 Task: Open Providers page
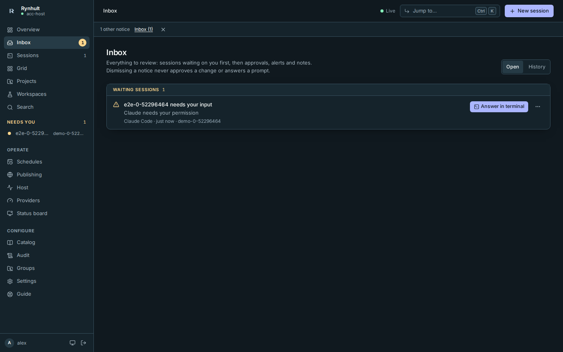tap(47, 201)
